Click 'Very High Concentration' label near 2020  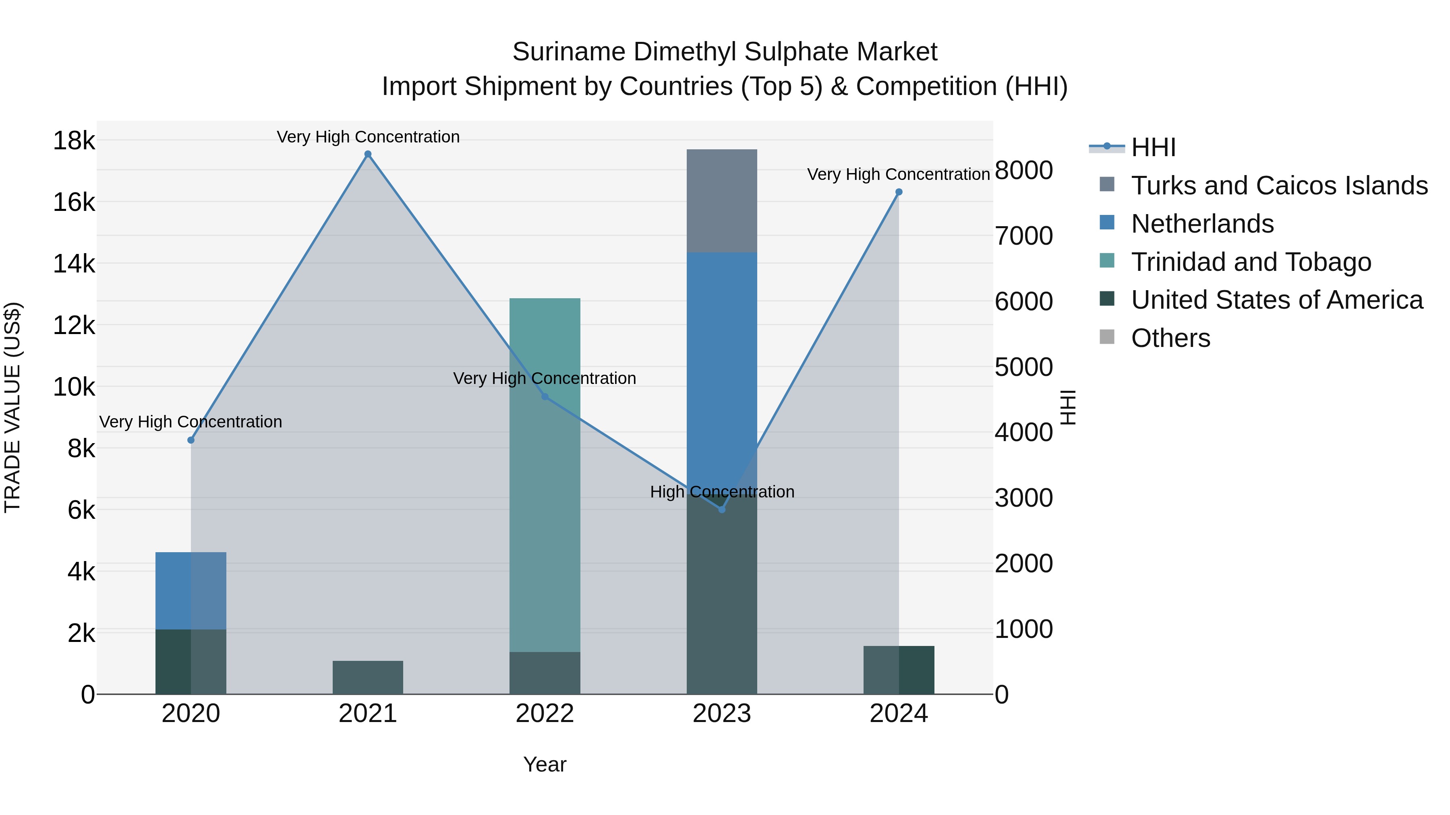pos(191,422)
